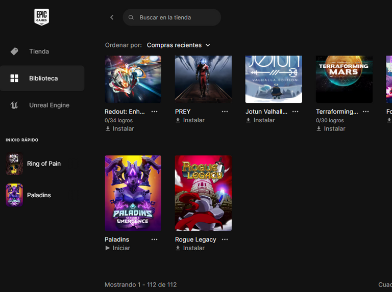The width and height of the screenshot is (392, 292).
Task: Click the download icon under Redout
Action: pyautogui.click(x=108, y=128)
